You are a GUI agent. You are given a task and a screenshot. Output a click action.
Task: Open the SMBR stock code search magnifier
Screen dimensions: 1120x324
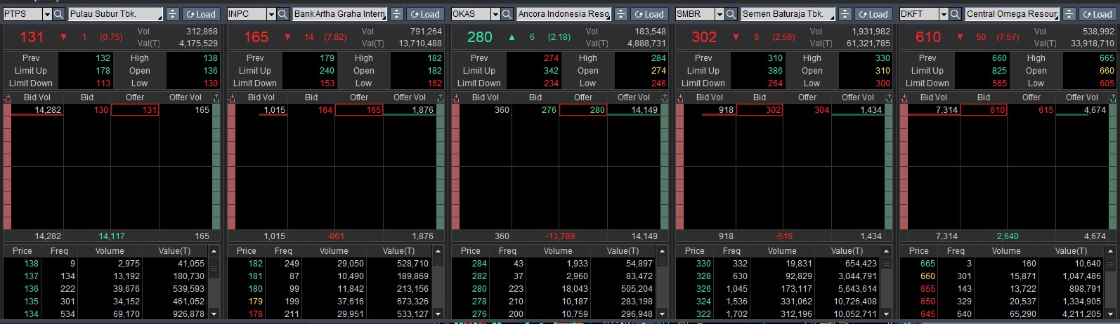(x=731, y=14)
